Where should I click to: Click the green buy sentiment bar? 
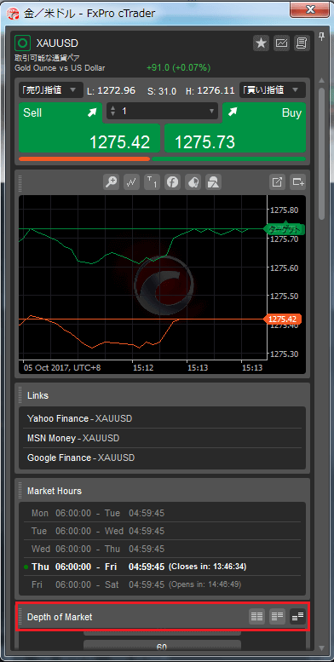click(228, 158)
